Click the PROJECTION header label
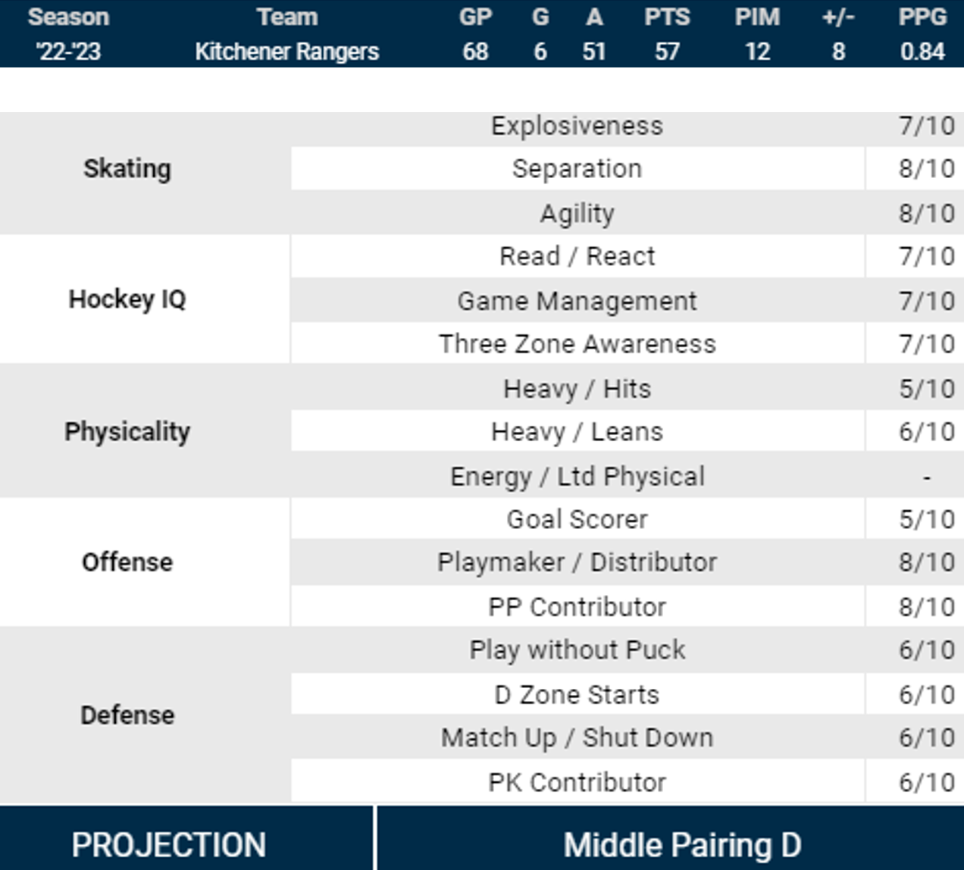 pos(169,844)
